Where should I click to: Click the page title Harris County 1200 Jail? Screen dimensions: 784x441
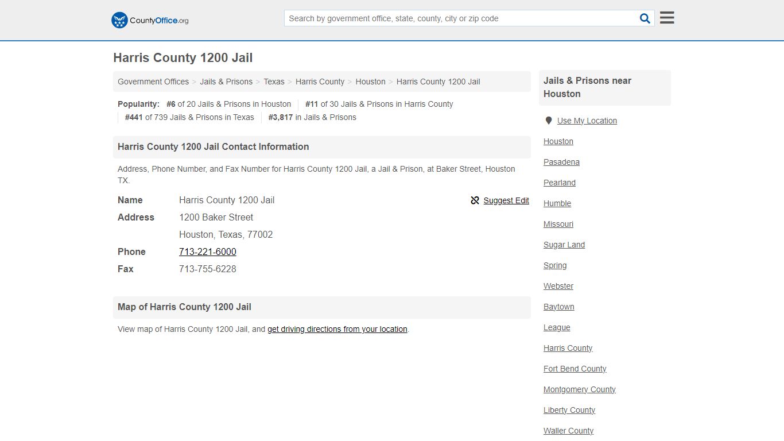pyautogui.click(x=183, y=58)
